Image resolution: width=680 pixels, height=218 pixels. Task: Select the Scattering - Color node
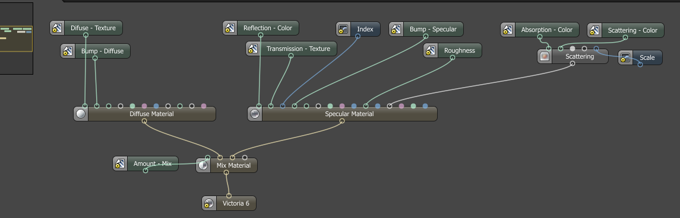tap(625, 30)
